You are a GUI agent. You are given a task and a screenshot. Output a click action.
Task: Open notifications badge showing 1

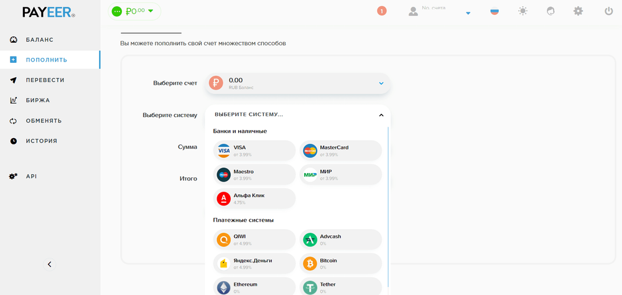click(382, 11)
